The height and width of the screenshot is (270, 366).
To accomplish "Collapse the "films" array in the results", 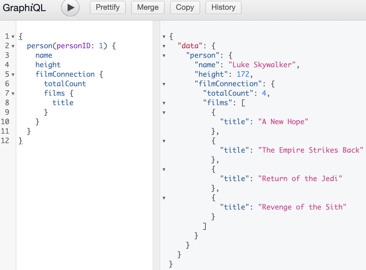I will (164, 103).
